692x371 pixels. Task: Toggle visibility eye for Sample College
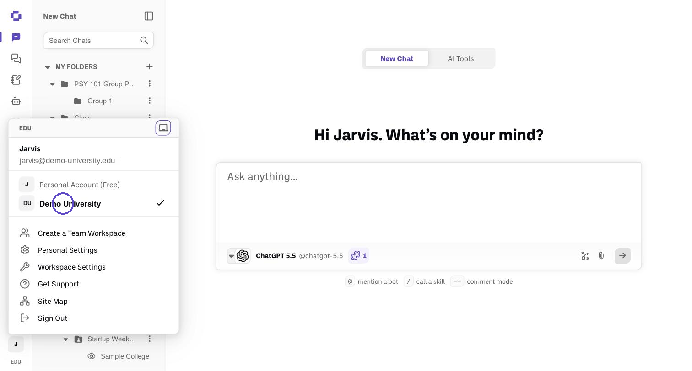click(x=92, y=356)
